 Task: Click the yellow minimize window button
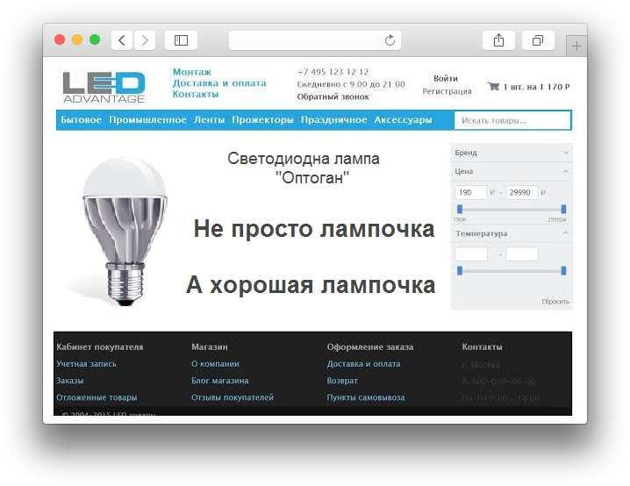(x=77, y=39)
